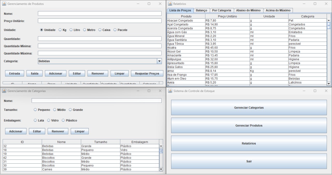Open the Balanço tab

(x=202, y=10)
